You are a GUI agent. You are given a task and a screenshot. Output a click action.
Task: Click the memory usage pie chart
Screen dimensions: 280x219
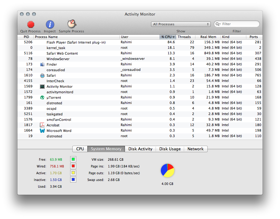click(168, 171)
